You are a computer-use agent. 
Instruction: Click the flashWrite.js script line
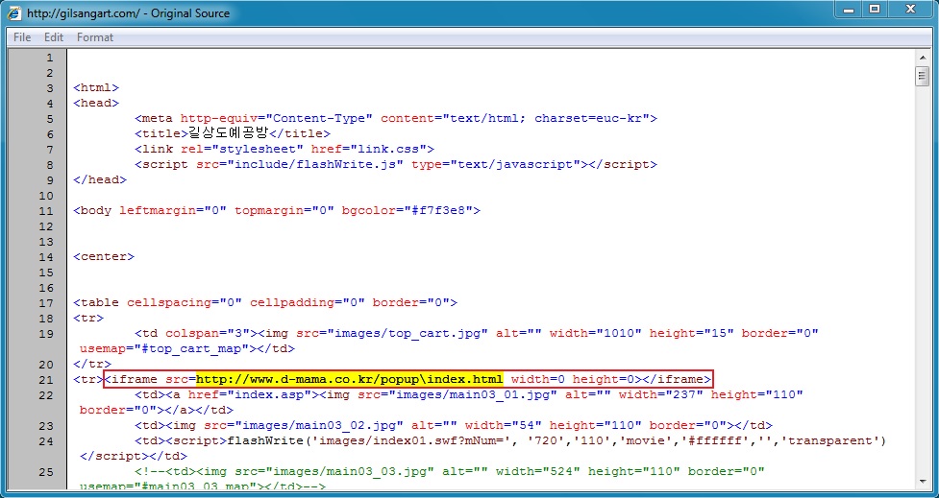point(396,164)
